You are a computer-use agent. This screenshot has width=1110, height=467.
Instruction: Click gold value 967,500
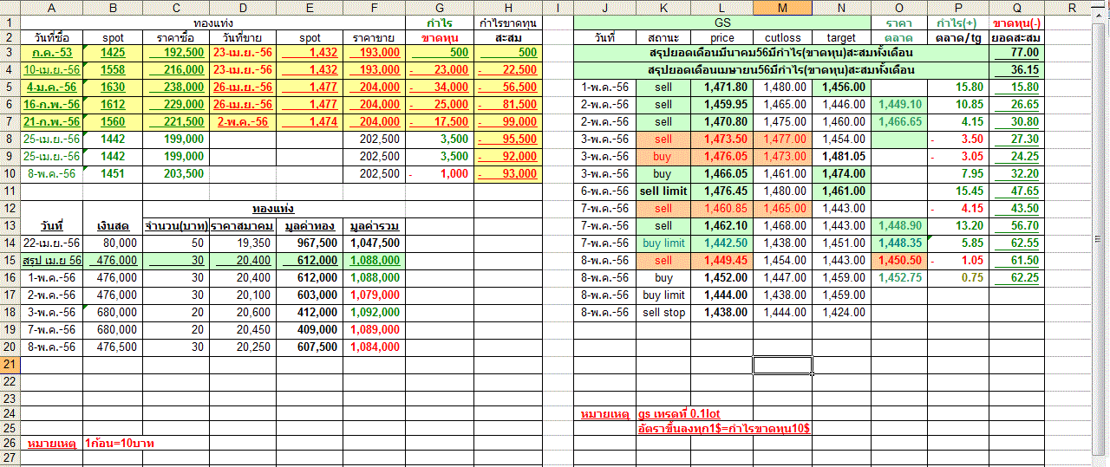[x=310, y=243]
